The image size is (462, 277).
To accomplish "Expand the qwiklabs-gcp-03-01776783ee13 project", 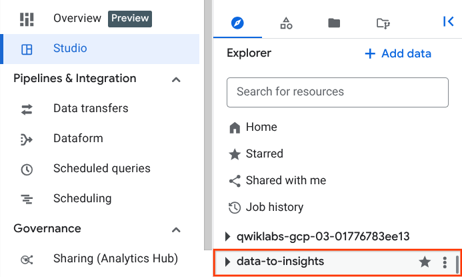I will click(x=227, y=236).
